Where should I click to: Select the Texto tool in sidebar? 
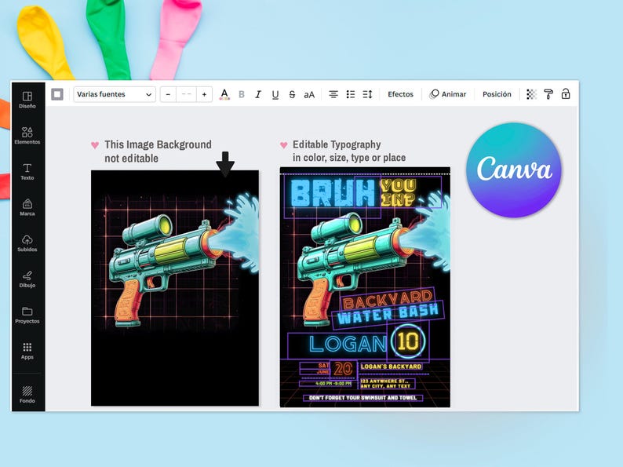[x=27, y=171]
